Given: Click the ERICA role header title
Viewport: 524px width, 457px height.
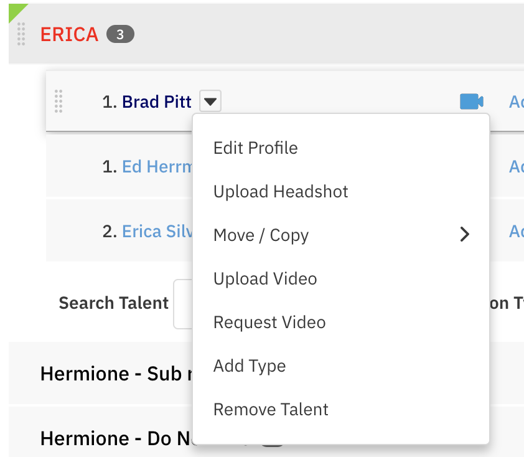Looking at the screenshot, I should pos(69,34).
